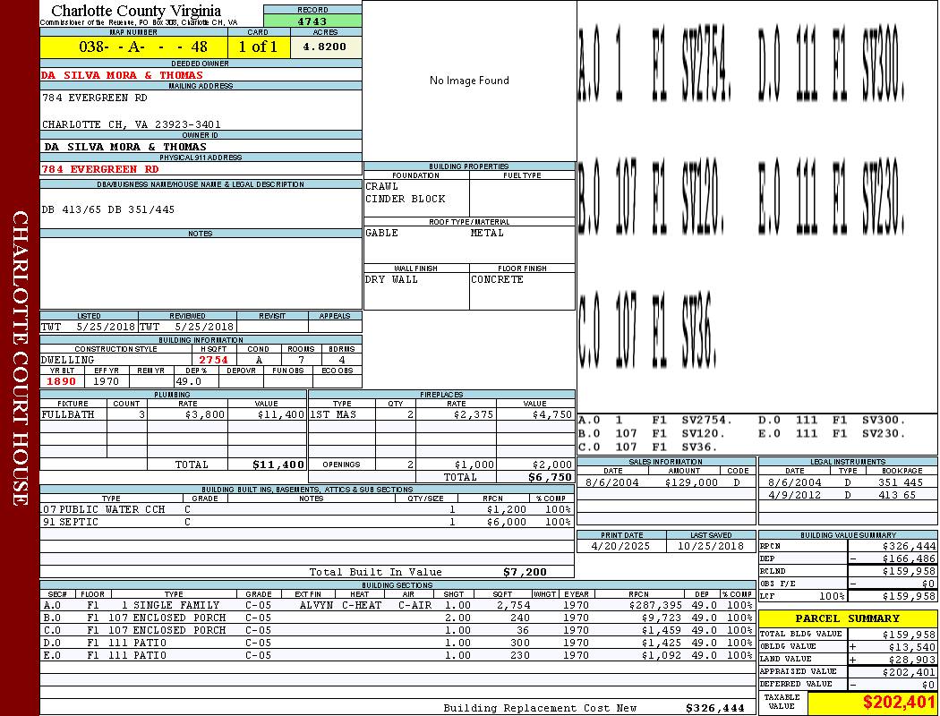Select the OPENINGS row label
Image resolution: width=940 pixels, height=716 pixels.
pos(341,465)
